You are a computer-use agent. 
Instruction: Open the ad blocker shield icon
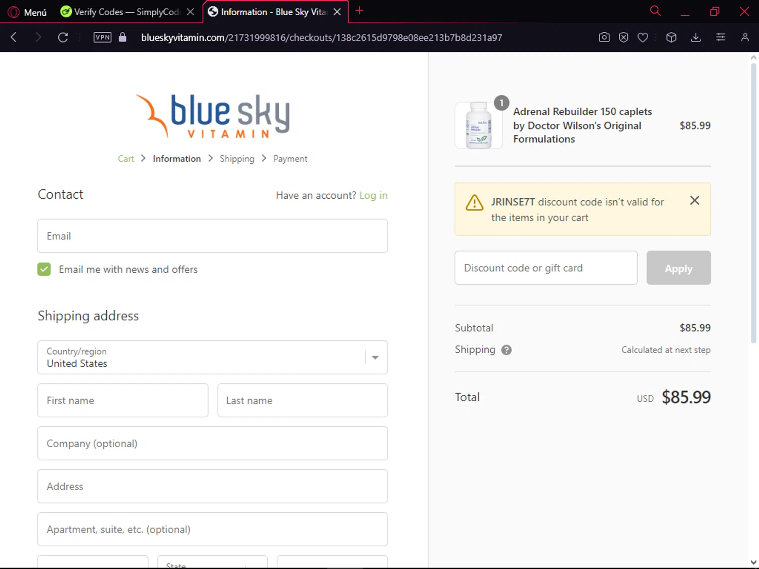pyautogui.click(x=623, y=37)
